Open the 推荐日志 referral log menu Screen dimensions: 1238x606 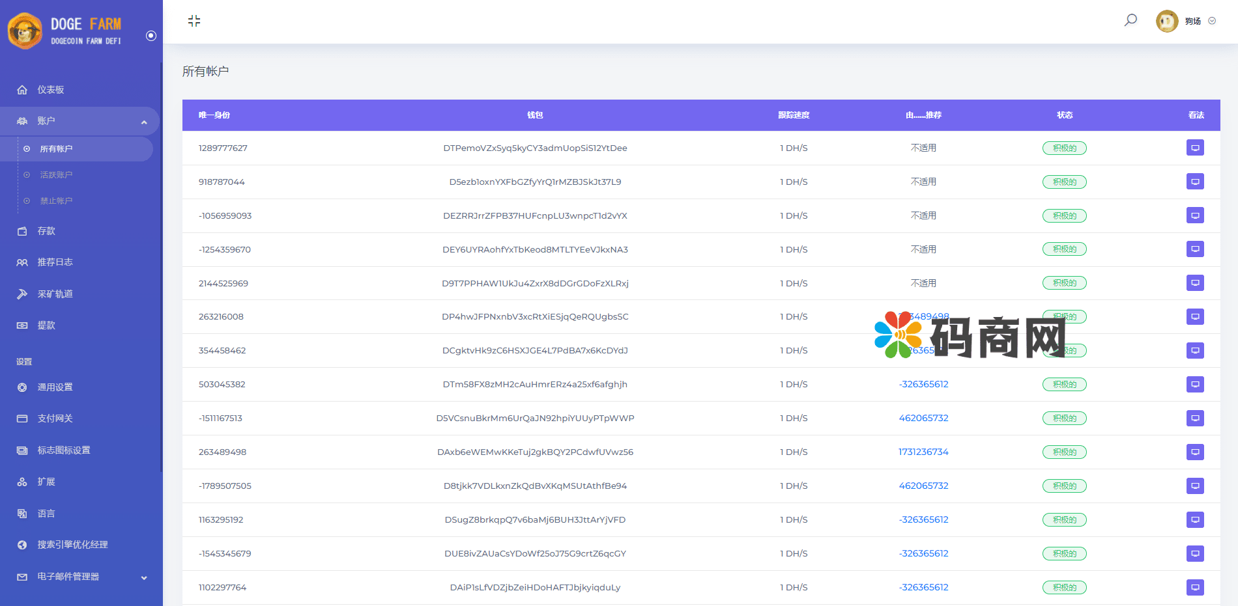point(55,262)
